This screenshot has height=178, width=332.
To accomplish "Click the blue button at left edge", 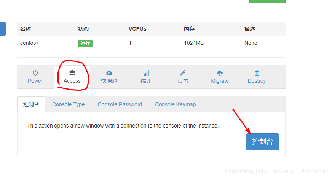I will coord(3,29).
